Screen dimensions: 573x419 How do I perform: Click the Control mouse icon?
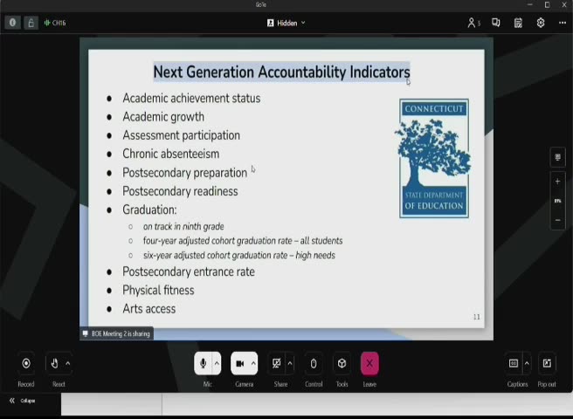tap(314, 363)
